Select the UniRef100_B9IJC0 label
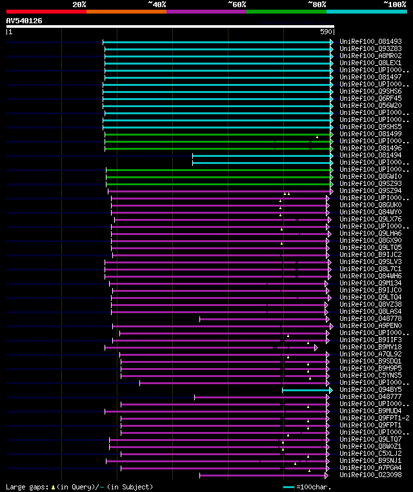 pos(370,290)
